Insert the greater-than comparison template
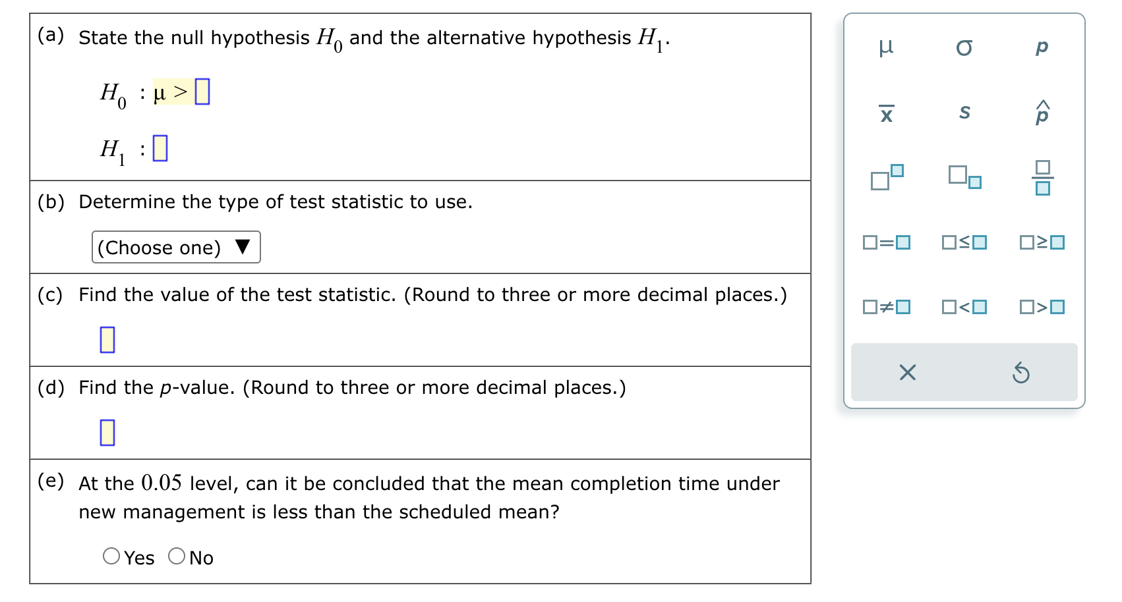 pos(1042,306)
